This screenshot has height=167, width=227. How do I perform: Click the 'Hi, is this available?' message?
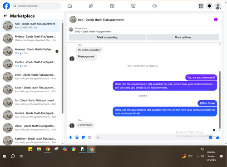pyautogui.click(x=89, y=50)
